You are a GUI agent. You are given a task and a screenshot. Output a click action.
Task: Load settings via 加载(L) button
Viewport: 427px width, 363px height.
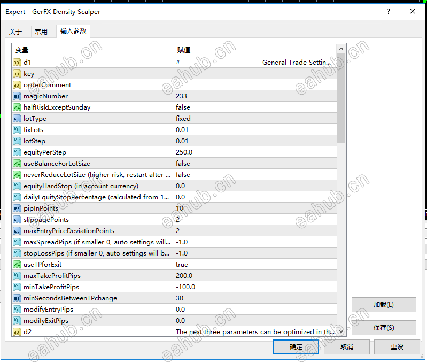[384, 304]
